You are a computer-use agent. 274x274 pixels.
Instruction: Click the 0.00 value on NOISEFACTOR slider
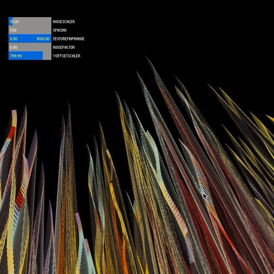[x=14, y=48]
